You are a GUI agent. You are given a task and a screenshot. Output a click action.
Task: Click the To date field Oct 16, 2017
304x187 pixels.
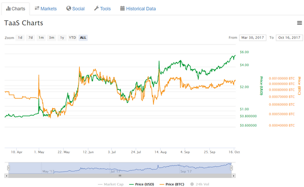[x=289, y=37]
